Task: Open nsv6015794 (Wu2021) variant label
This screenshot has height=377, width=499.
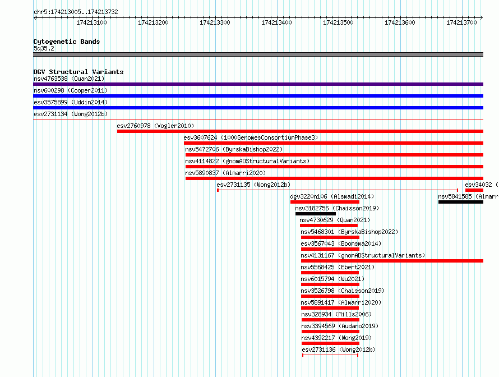Action: (x=332, y=279)
